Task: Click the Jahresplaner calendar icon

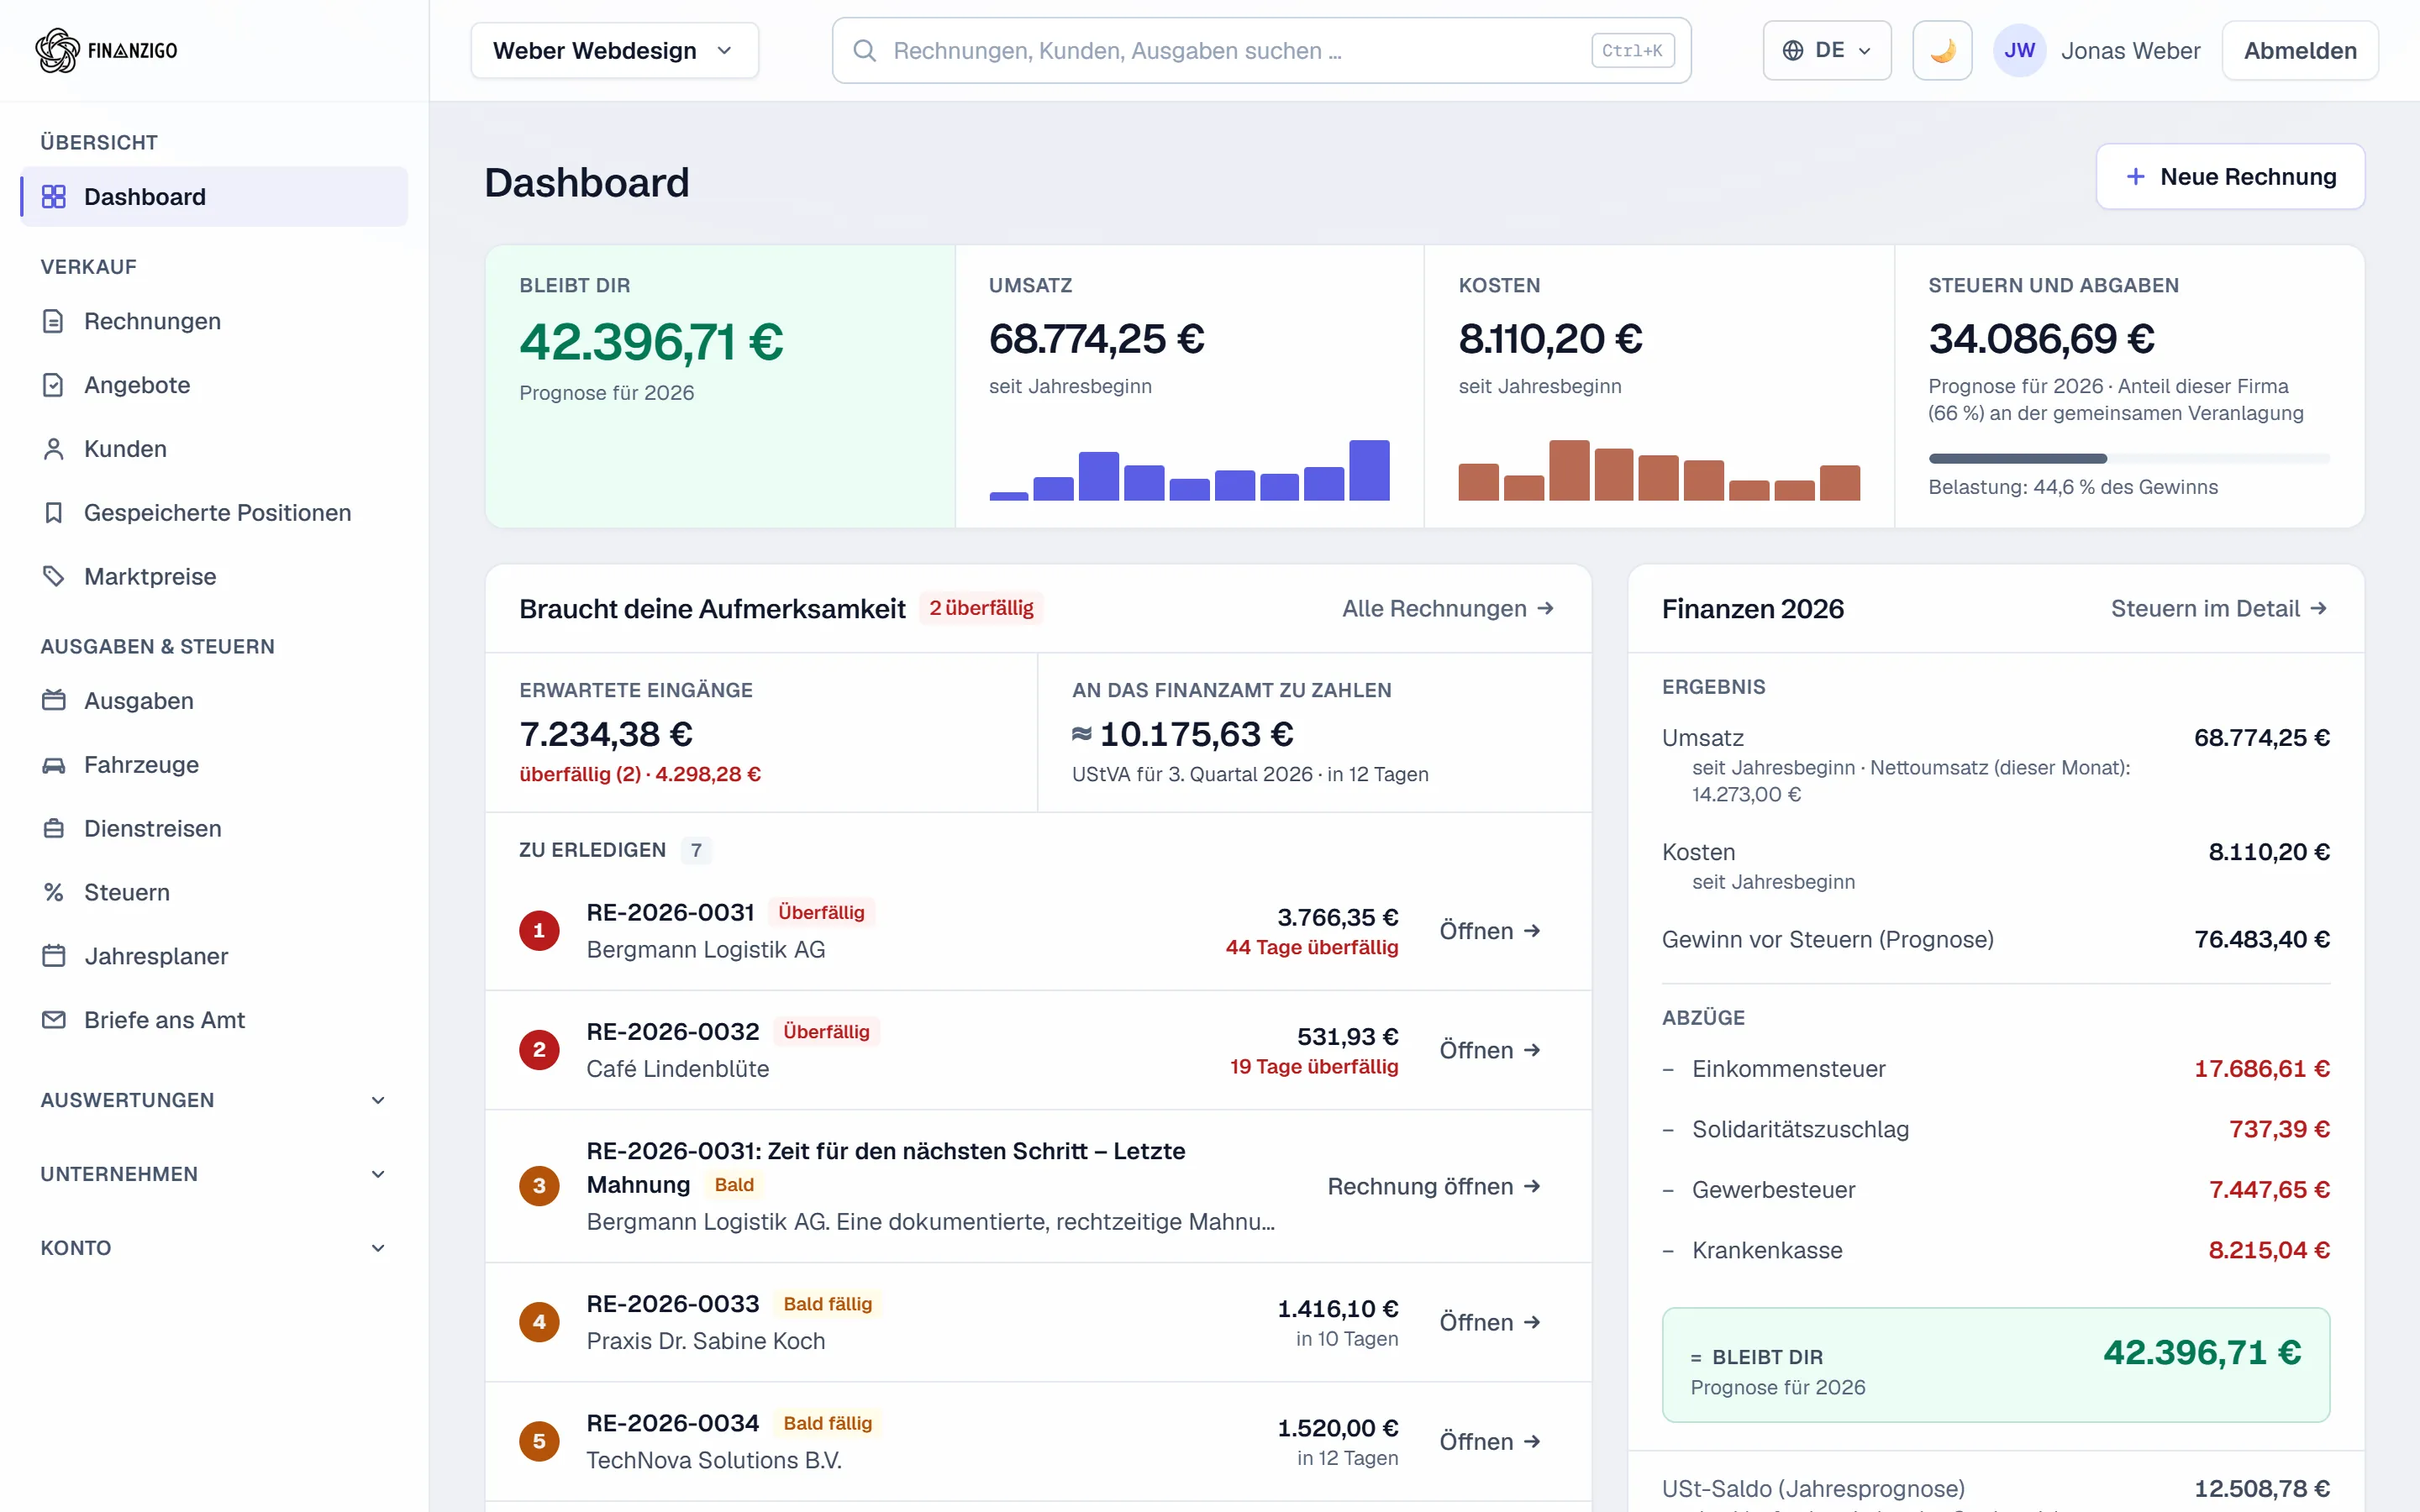Action: [x=54, y=957]
